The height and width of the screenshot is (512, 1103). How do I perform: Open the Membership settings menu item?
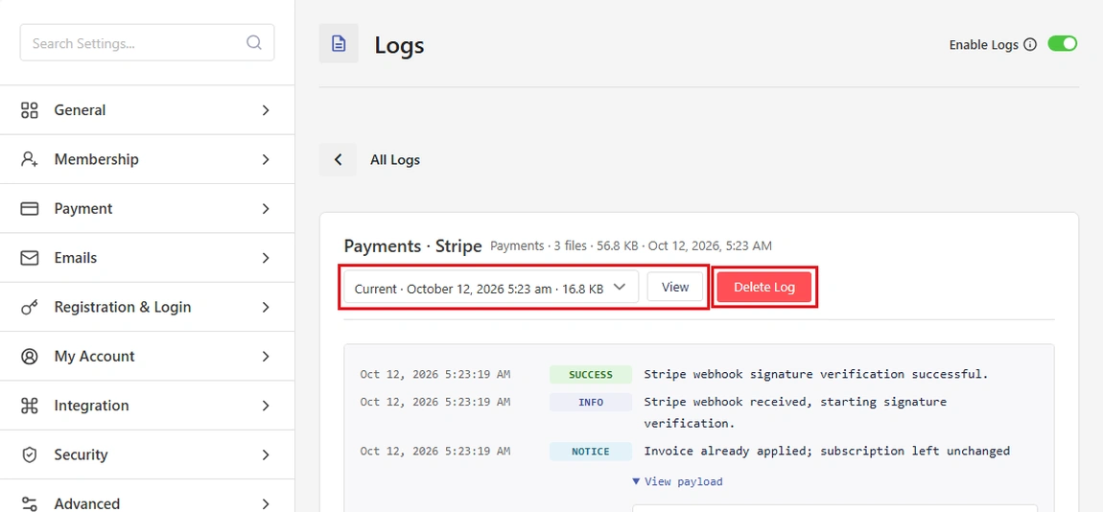pyautogui.click(x=147, y=160)
